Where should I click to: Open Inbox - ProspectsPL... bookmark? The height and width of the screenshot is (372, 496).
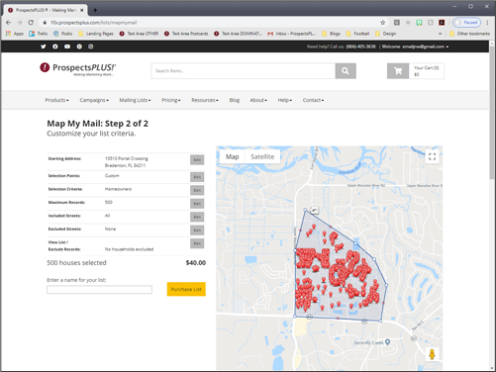[292, 34]
